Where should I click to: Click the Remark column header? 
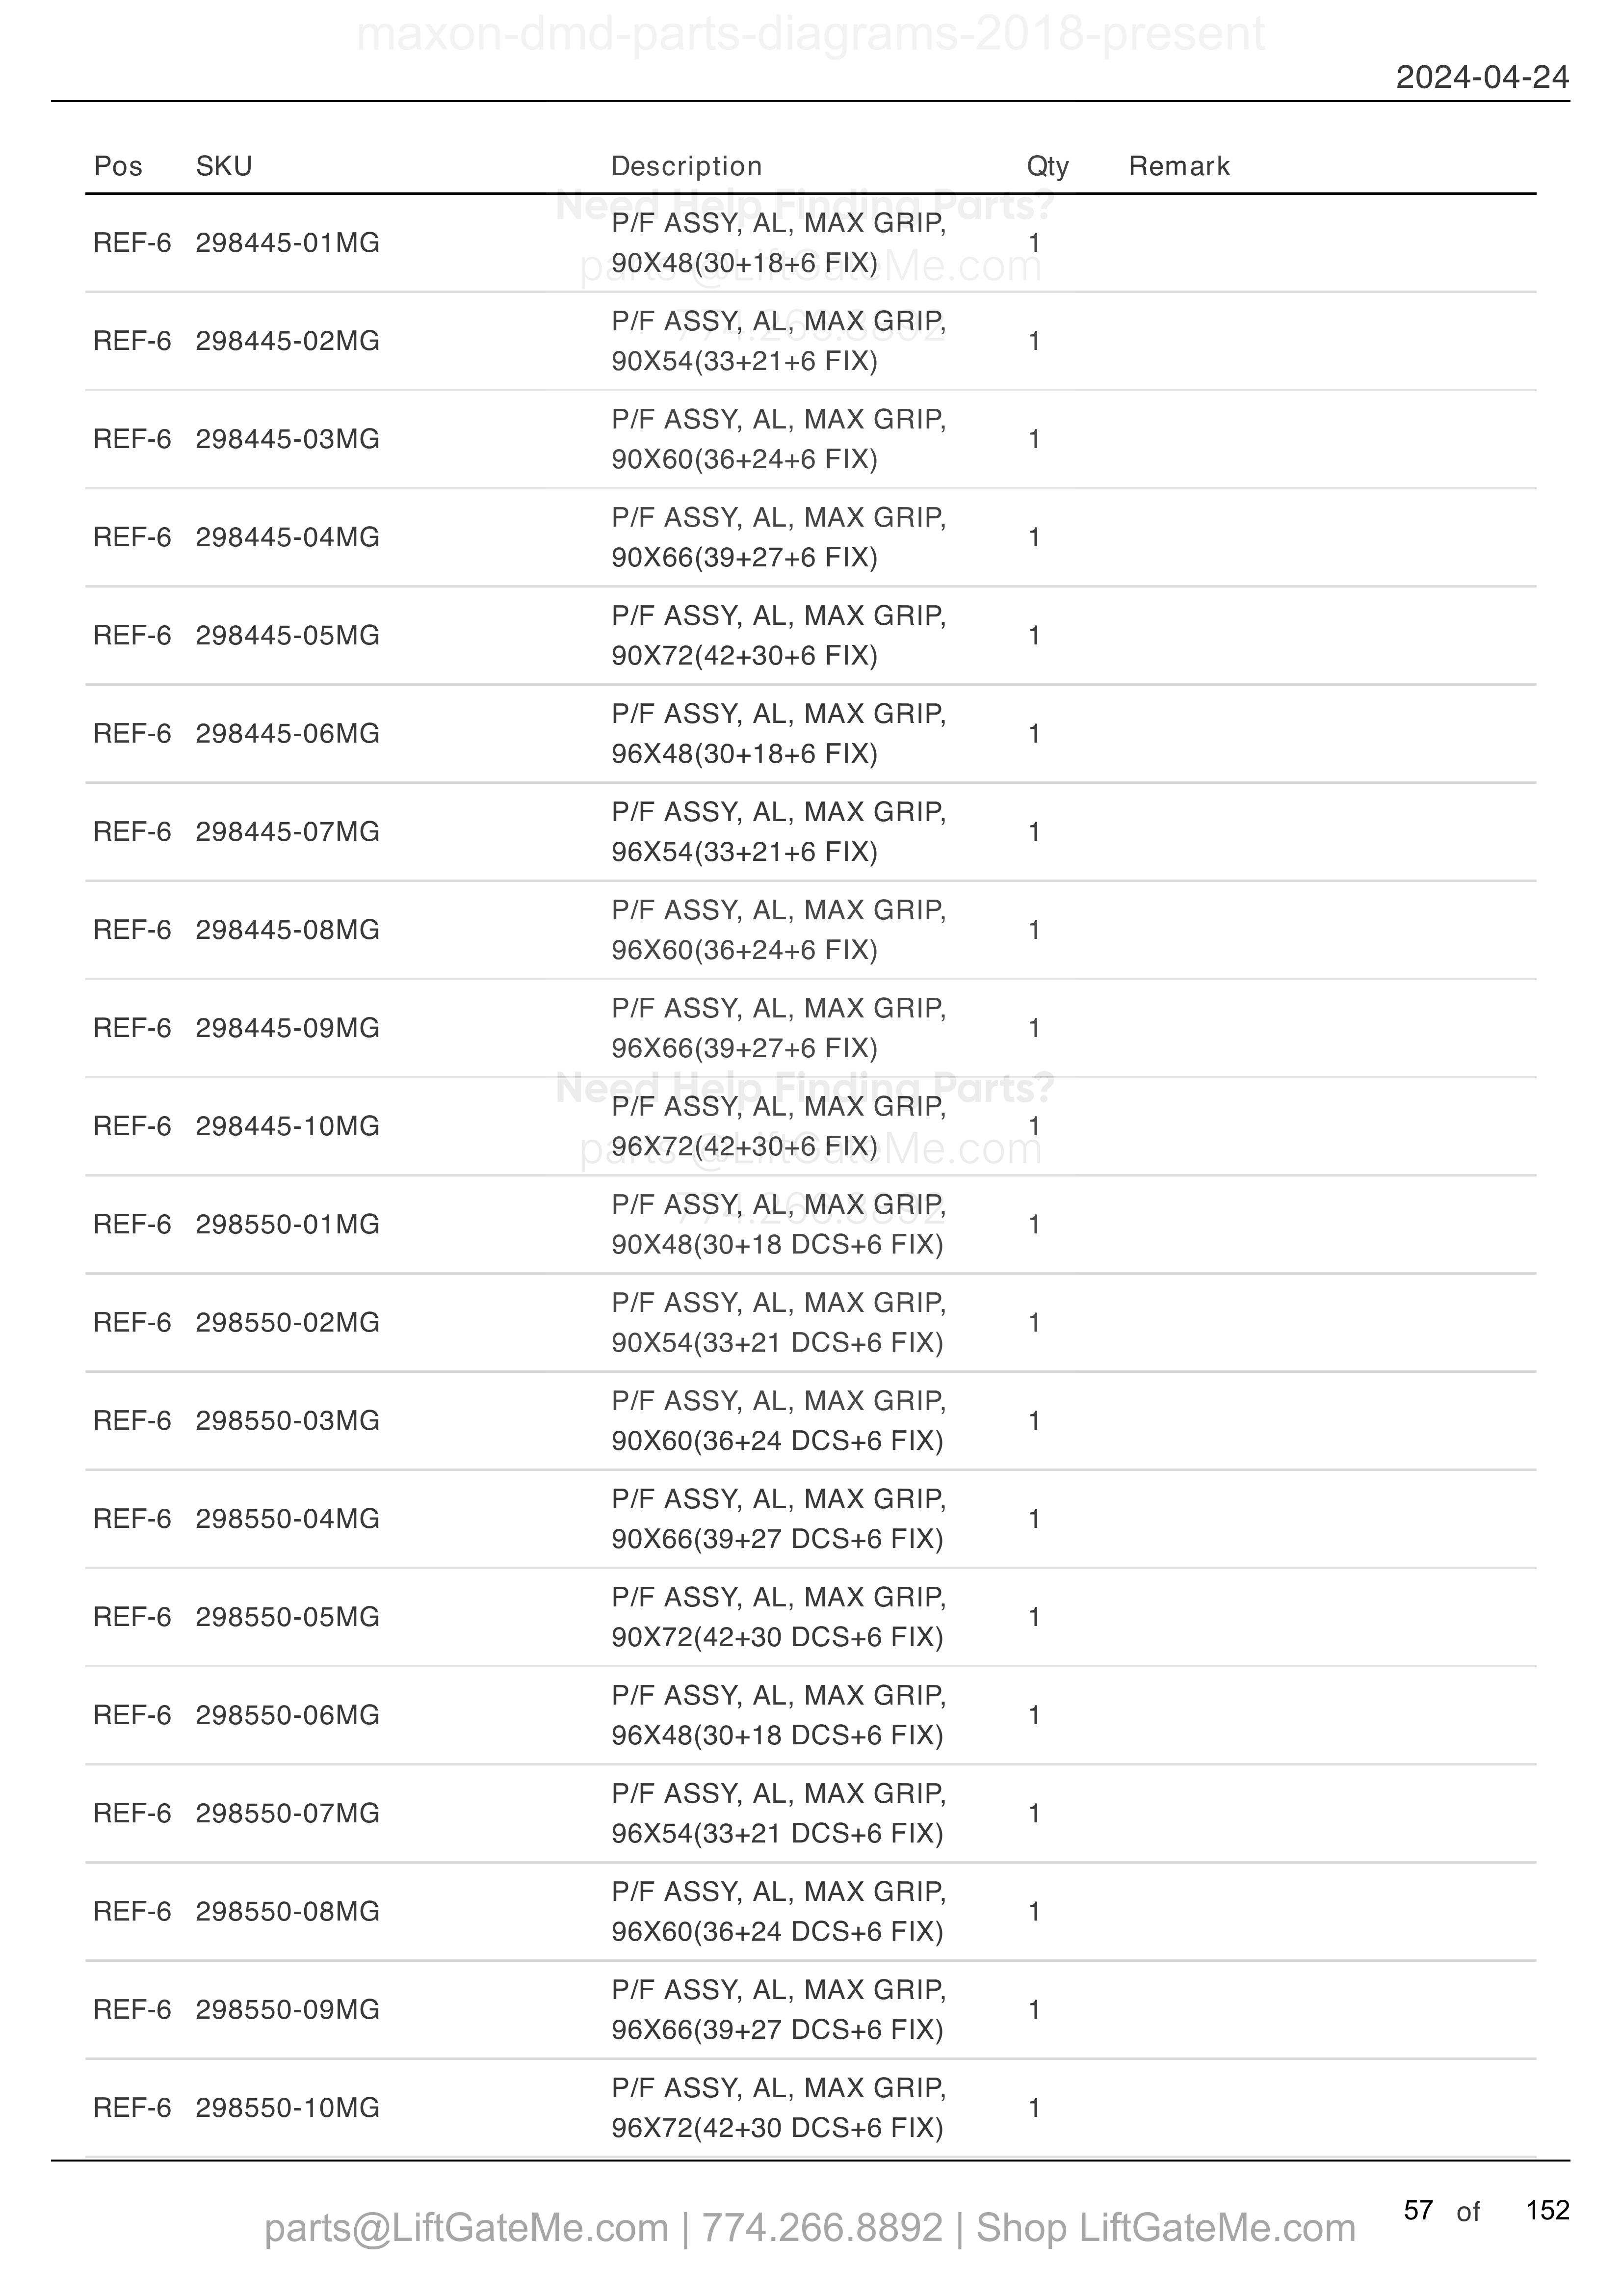click(x=1179, y=166)
